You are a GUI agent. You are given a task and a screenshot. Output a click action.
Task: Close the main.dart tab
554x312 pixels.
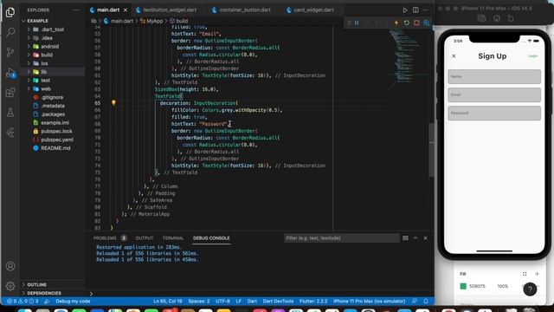(x=125, y=10)
